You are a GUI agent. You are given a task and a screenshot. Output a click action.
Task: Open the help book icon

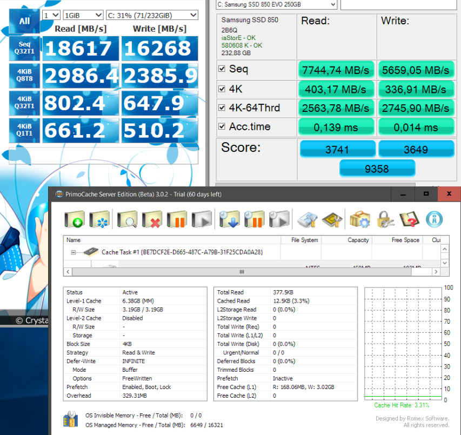point(410,219)
